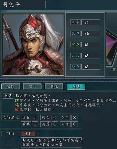This screenshot has width=117, height=149.
Task: Click the 騎兵 troop aptitude label
Action: [x=26, y=124]
